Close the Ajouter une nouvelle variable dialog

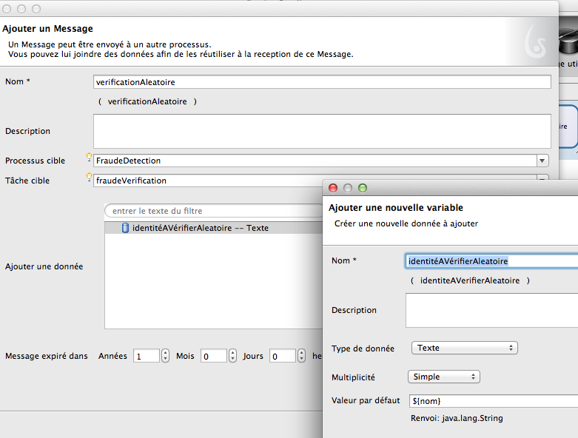[x=333, y=188]
